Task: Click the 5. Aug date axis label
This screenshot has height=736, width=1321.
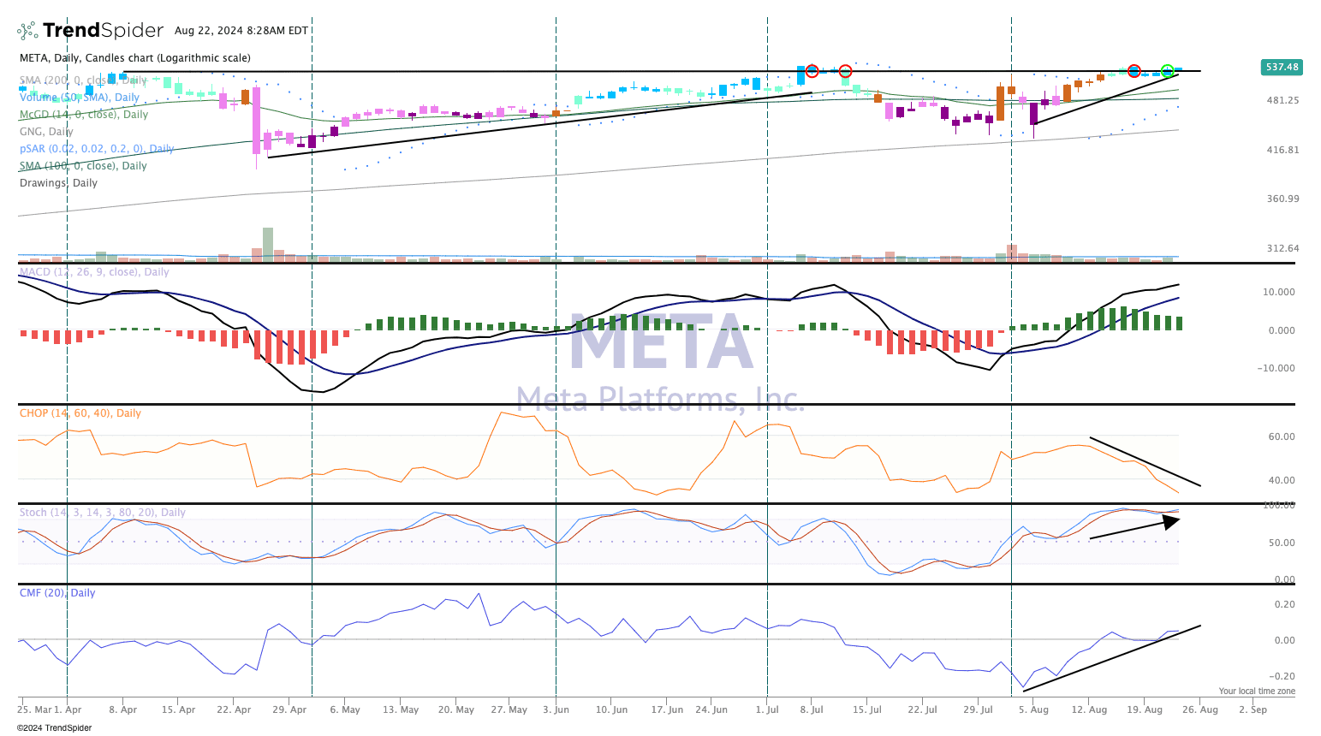Action: [1034, 709]
